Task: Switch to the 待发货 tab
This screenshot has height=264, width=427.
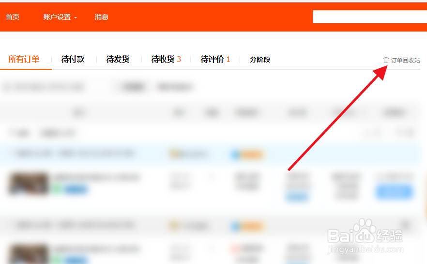Action: point(118,59)
